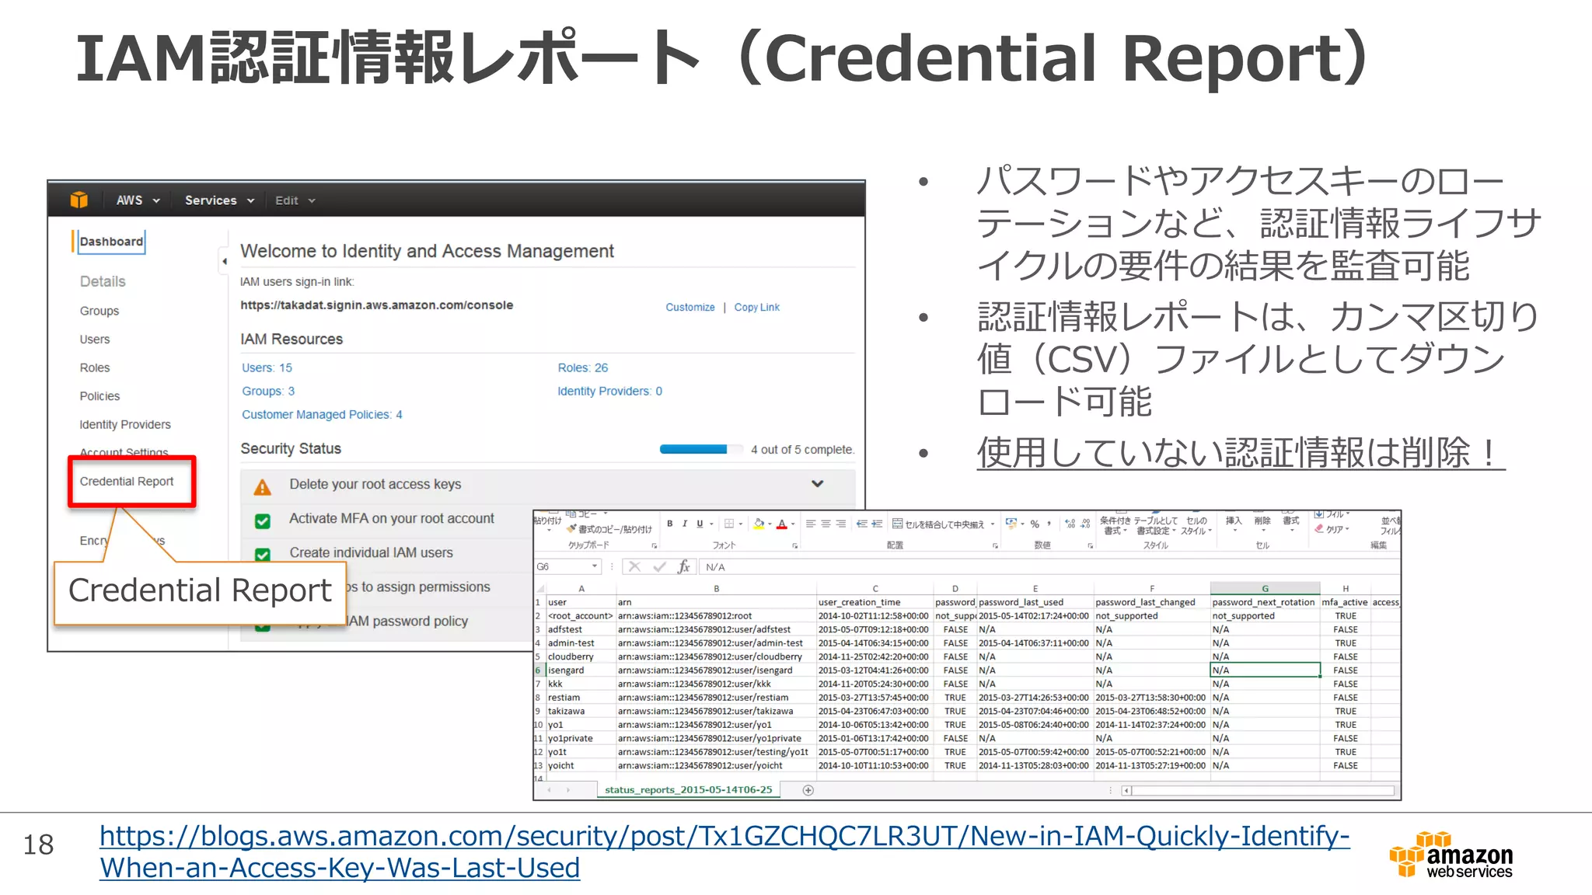Screen dimensions: 1592x895
Task: Open the AWS dropdown in the top bar
Action: coord(138,200)
